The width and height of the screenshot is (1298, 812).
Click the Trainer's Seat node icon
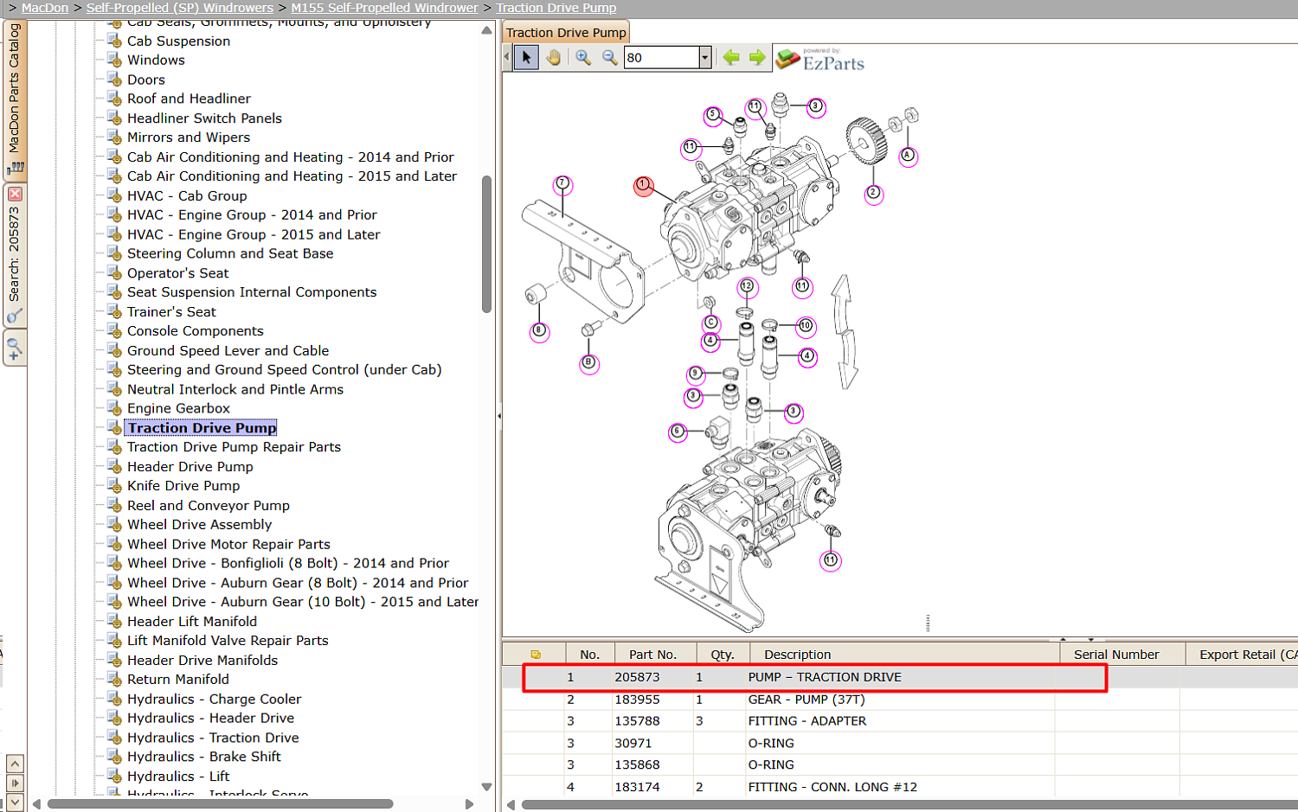[x=114, y=311]
